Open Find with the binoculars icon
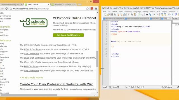This screenshot has height=100, width=179. pos(147,14)
